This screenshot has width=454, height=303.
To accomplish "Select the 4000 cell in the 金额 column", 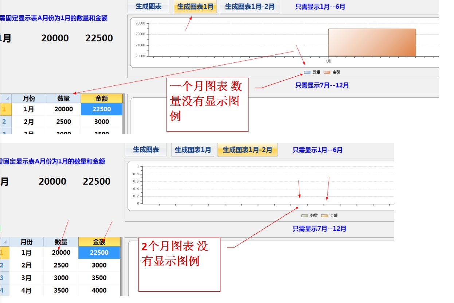I will coord(99,291).
